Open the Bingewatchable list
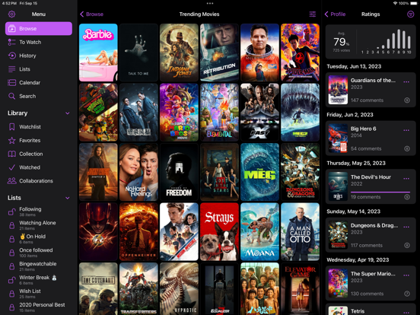The image size is (420, 315). click(x=39, y=266)
